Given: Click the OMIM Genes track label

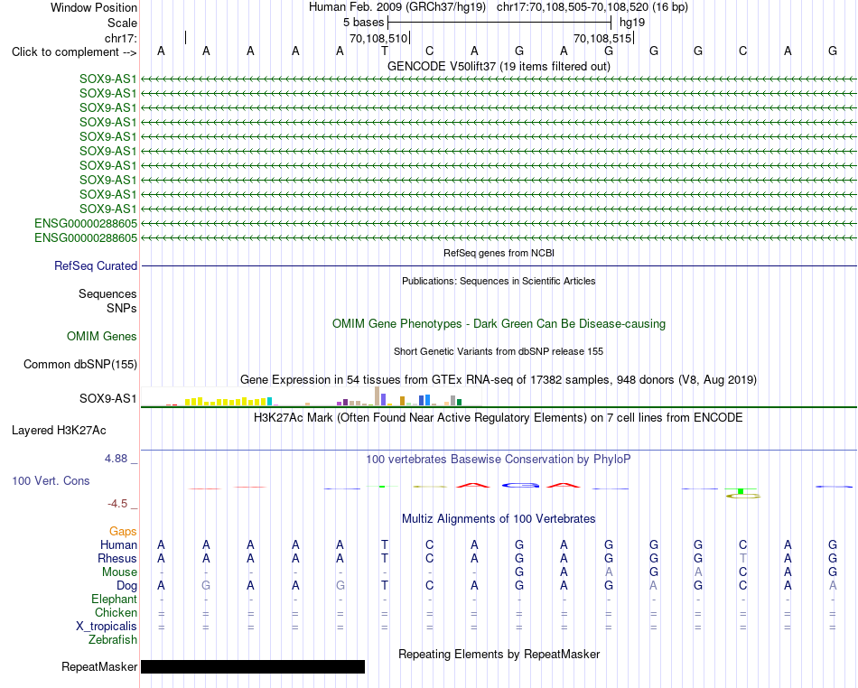Looking at the screenshot, I should 101,337.
